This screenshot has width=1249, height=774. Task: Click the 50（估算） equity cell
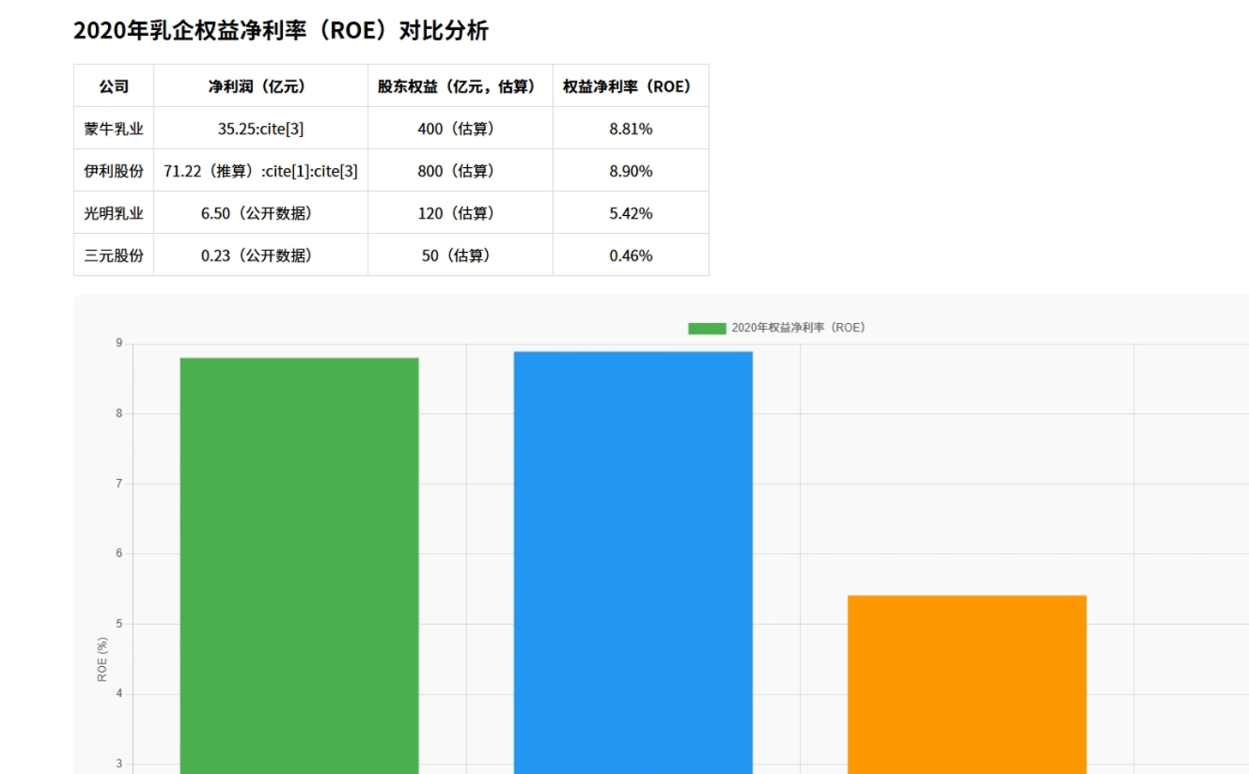(461, 255)
